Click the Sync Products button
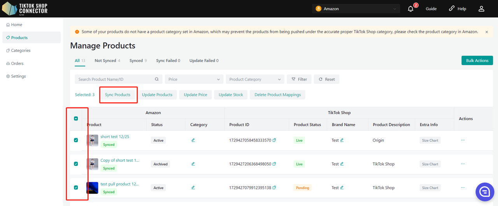Screen dimensions: 498x206 [x=117, y=95]
